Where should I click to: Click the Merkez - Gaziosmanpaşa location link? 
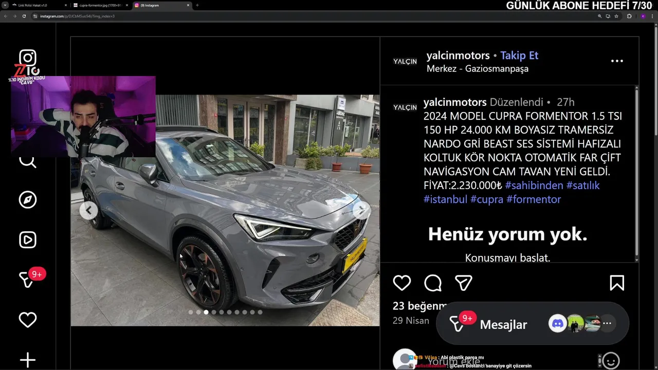click(478, 69)
